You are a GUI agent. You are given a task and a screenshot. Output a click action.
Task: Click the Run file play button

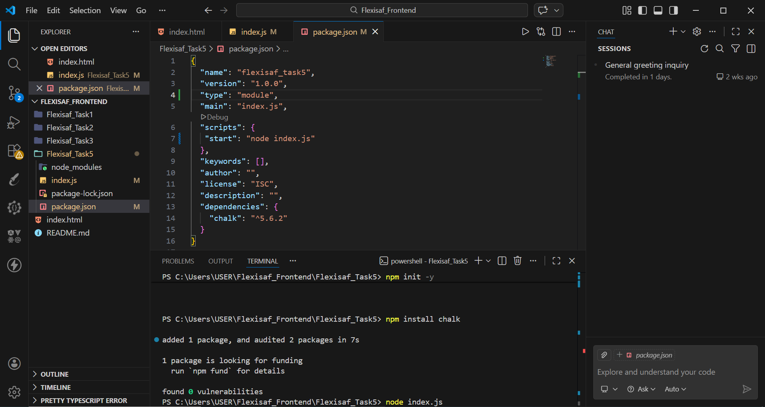click(525, 31)
